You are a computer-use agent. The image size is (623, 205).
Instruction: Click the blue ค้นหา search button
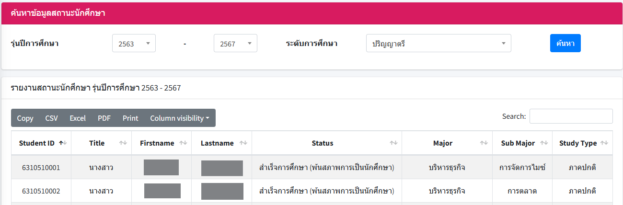pos(565,43)
